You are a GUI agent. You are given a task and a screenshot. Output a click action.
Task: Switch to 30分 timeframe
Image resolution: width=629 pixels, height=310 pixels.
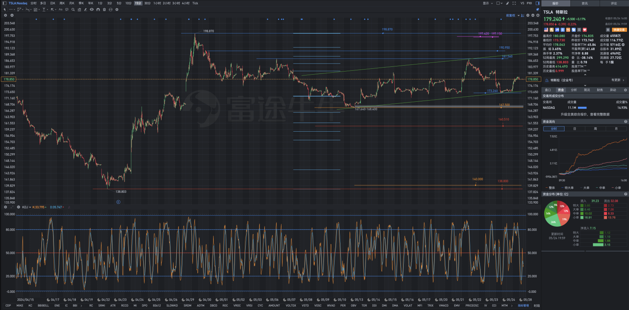[147, 3]
